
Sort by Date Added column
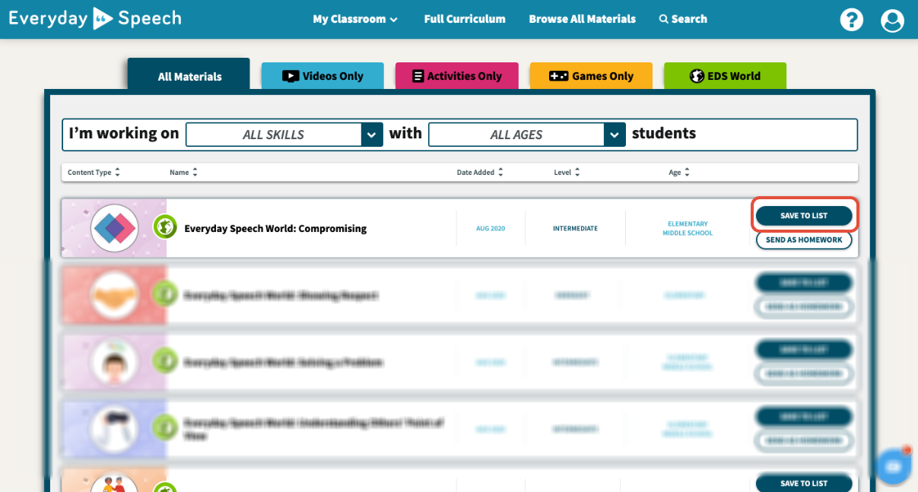(480, 173)
